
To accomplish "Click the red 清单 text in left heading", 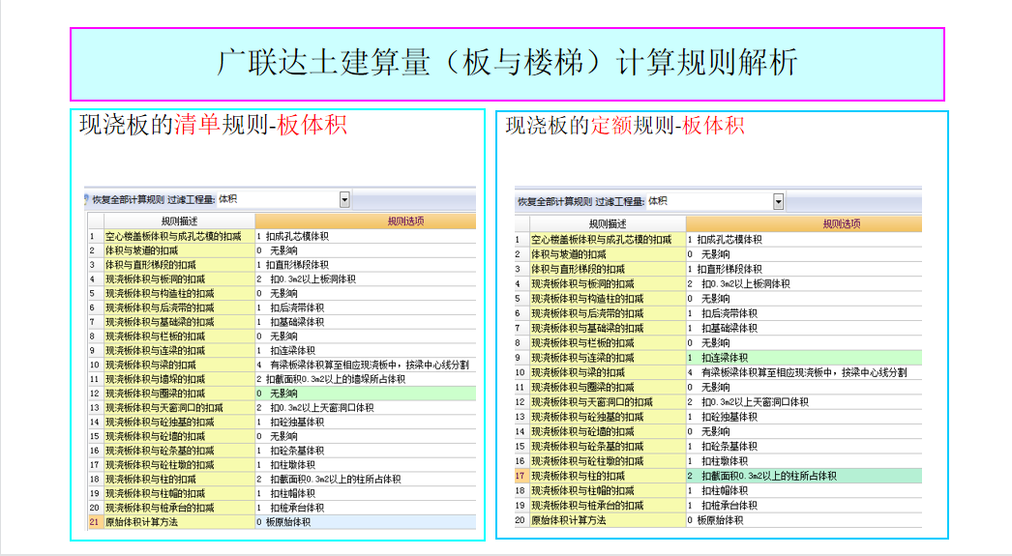I will [196, 125].
